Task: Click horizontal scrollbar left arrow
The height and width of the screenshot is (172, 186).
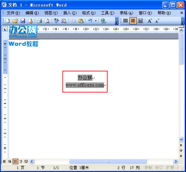Action: pyautogui.click(x=32, y=162)
